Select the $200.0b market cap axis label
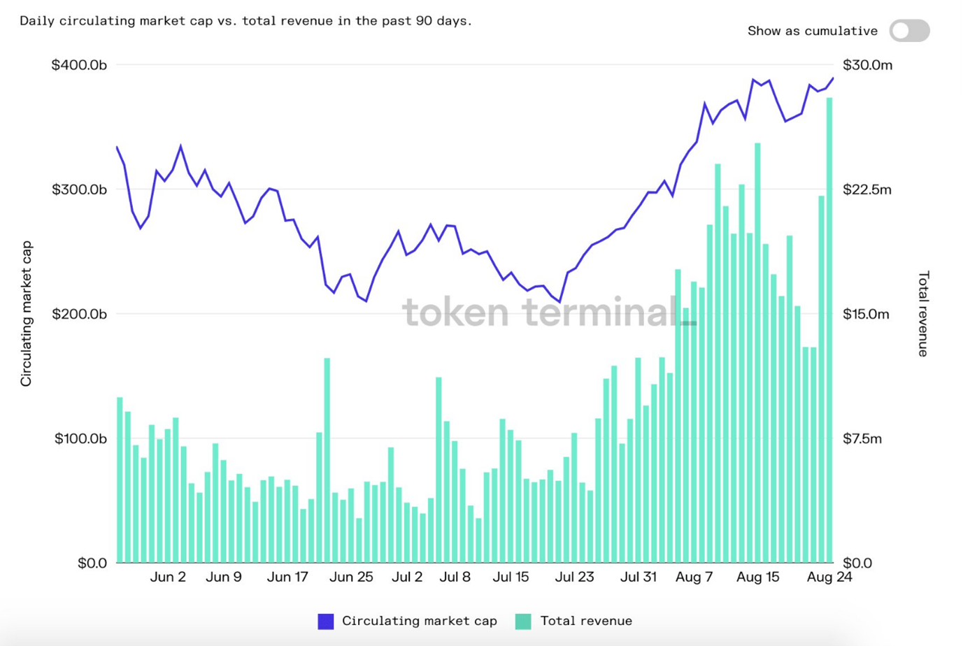Image resolution: width=963 pixels, height=646 pixels. click(79, 314)
